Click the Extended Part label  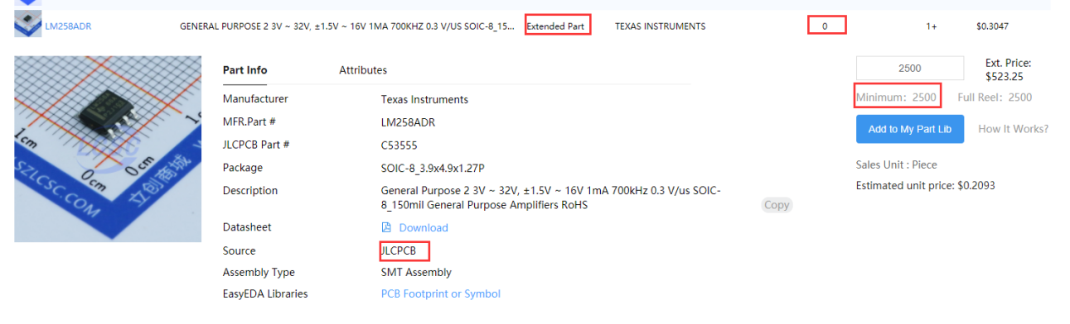555,26
